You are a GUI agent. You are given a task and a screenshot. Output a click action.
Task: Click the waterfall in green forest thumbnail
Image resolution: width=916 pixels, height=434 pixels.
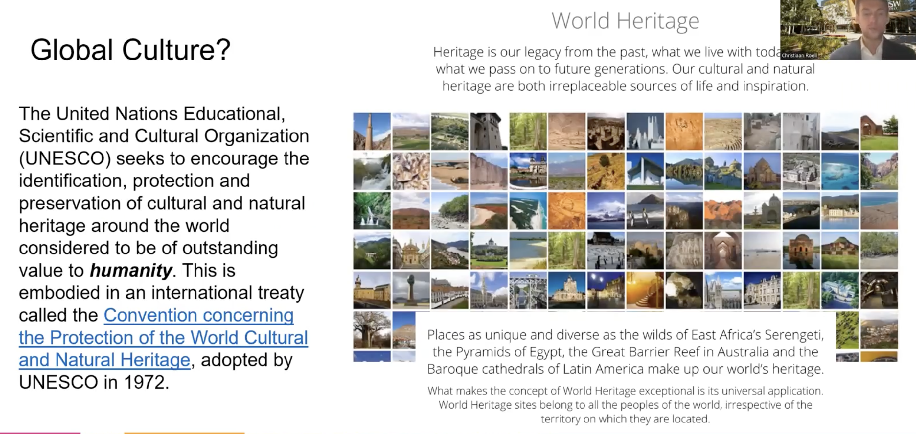click(372, 211)
